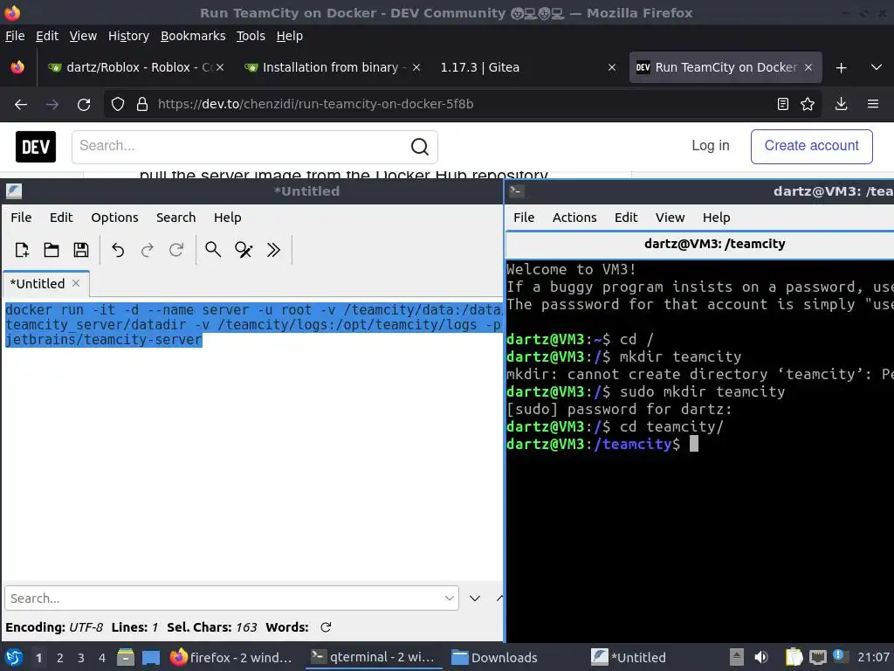Bookmark this page with the star
Viewport: 894px width, 671px height.
(x=808, y=104)
